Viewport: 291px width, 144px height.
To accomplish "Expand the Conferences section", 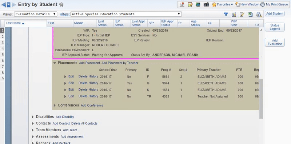I will click(x=55, y=105).
